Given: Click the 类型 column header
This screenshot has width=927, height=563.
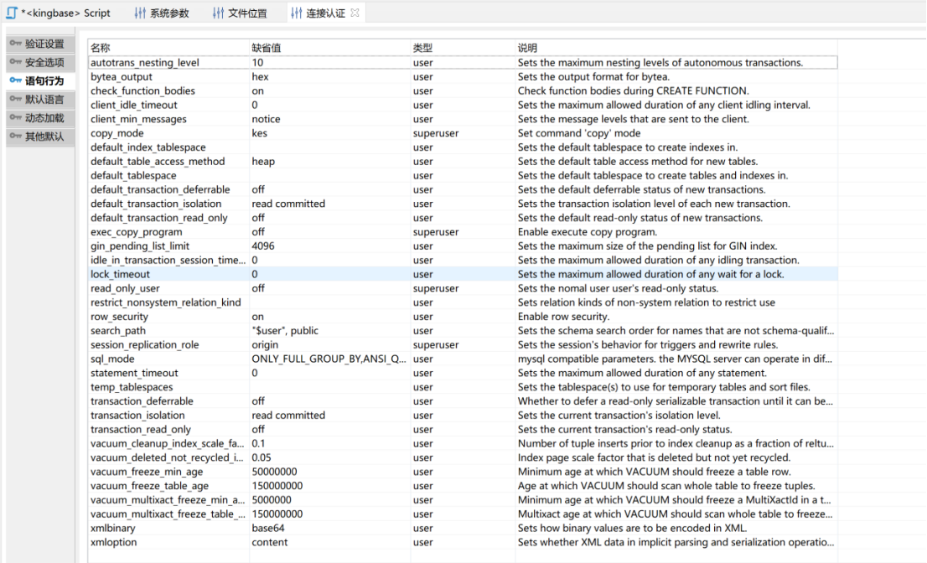Looking at the screenshot, I should (x=422, y=49).
